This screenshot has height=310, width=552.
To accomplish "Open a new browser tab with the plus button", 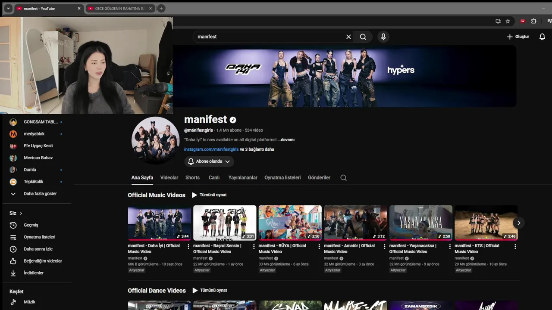I will tap(161, 9).
